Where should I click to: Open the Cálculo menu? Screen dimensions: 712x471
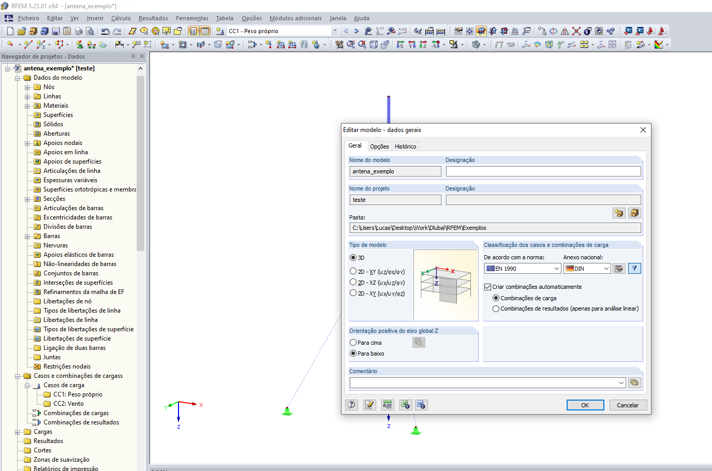(x=121, y=18)
